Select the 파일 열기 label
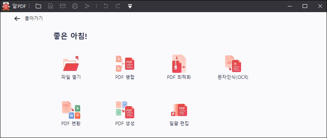This screenshot has width=327, height=138. coord(71,77)
